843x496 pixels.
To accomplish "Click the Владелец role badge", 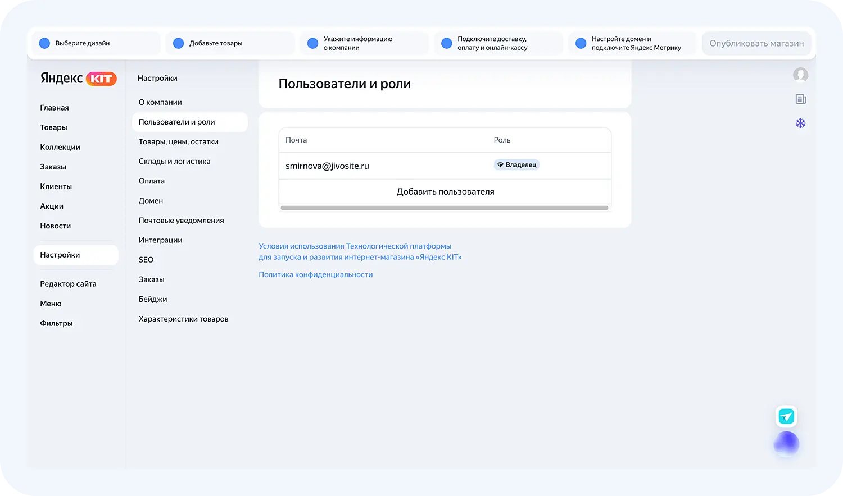I will coord(516,165).
